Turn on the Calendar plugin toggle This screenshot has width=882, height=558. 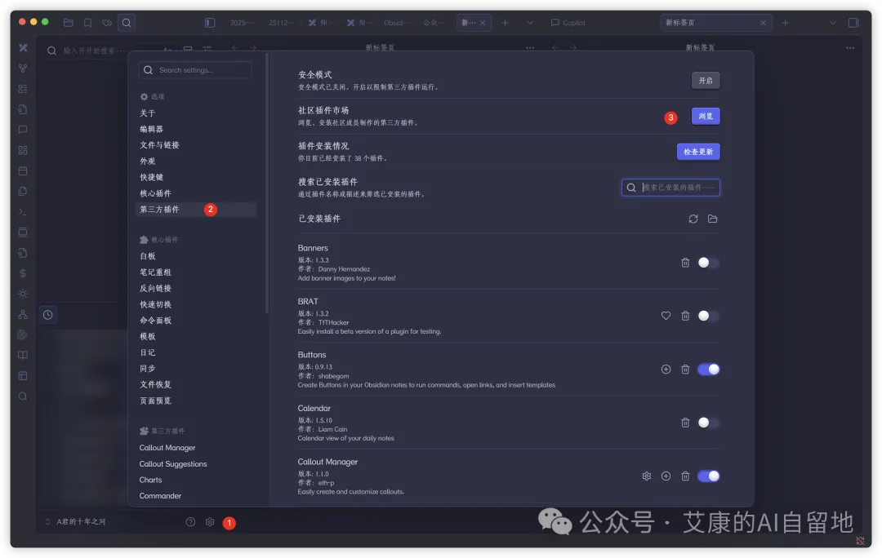[x=708, y=423]
